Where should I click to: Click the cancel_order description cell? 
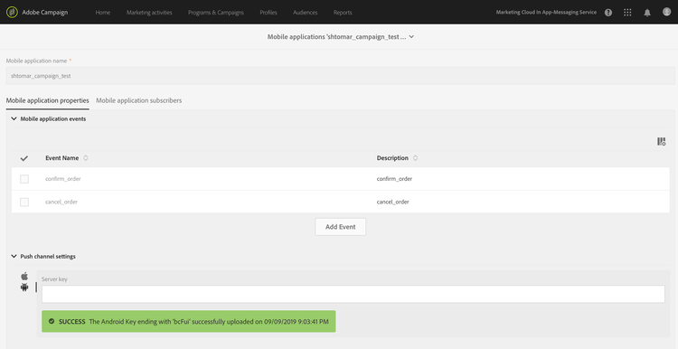pyautogui.click(x=392, y=202)
